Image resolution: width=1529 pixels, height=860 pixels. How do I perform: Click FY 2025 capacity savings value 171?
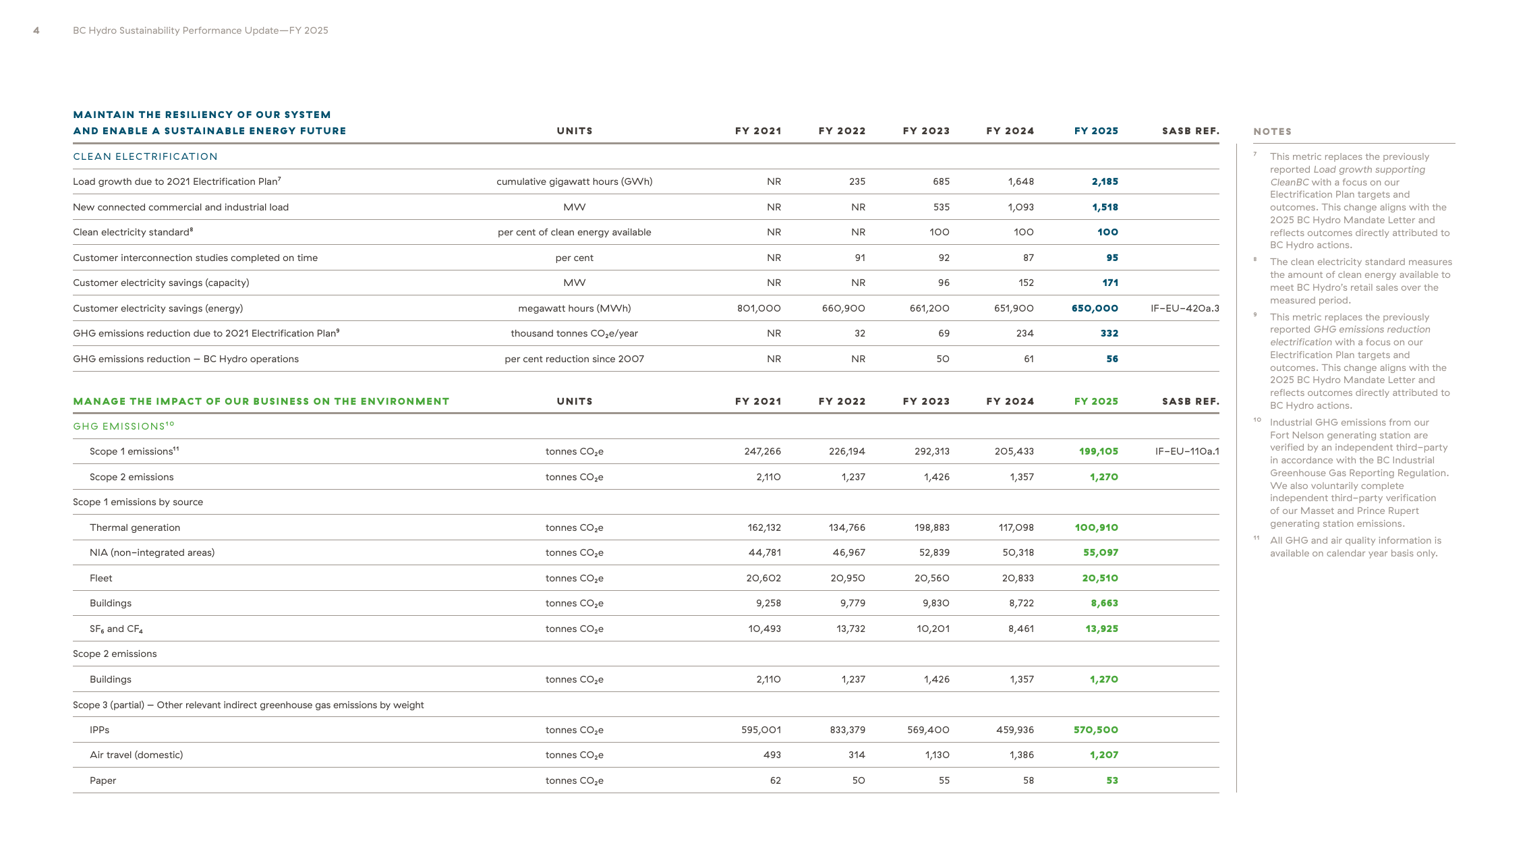[x=1110, y=283]
